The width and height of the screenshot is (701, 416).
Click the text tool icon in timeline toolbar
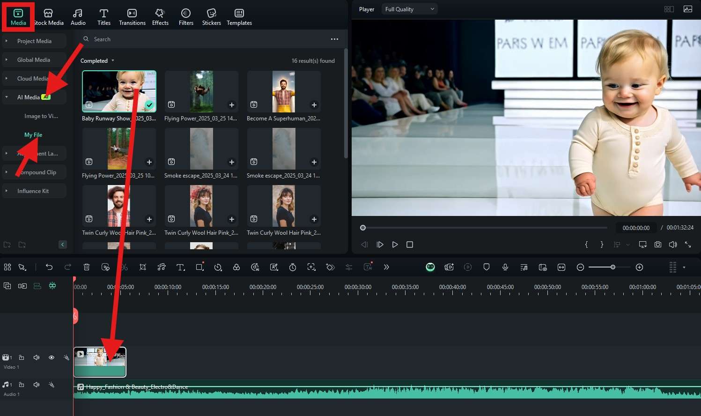click(x=180, y=267)
